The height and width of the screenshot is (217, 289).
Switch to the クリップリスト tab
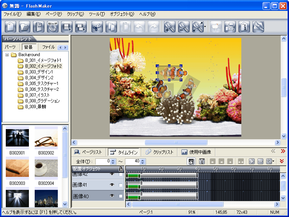[x=159, y=152]
